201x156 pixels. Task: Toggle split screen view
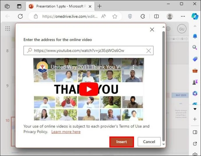tap(156, 16)
